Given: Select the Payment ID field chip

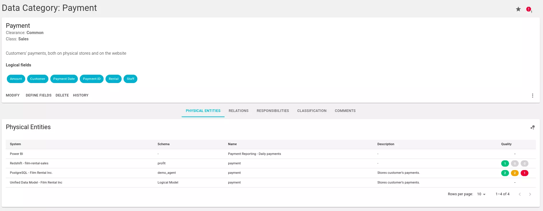Looking at the screenshot, I should (92, 79).
